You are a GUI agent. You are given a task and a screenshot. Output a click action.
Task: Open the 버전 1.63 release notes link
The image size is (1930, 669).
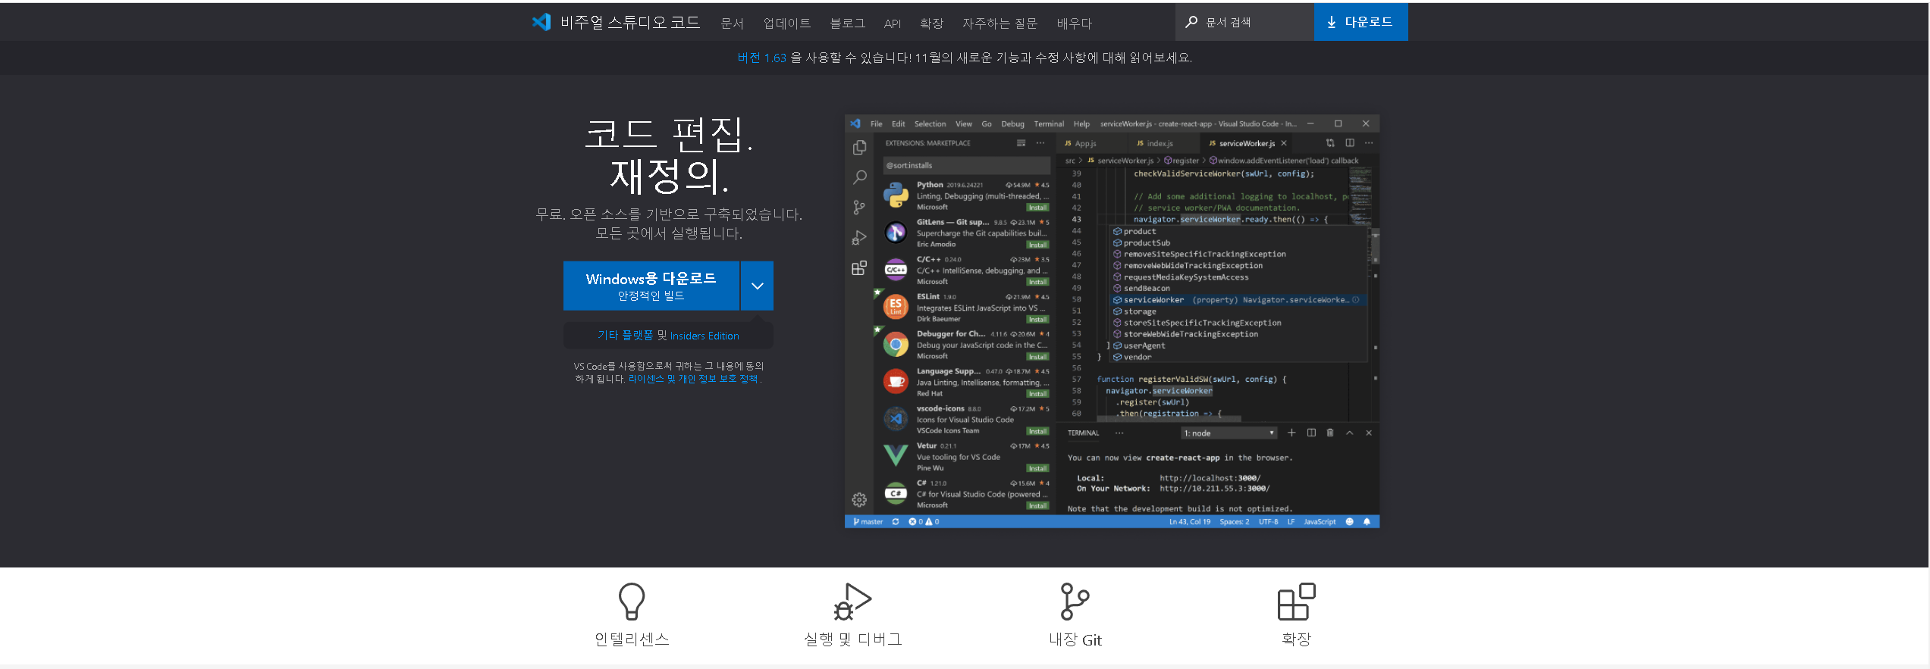pos(761,58)
